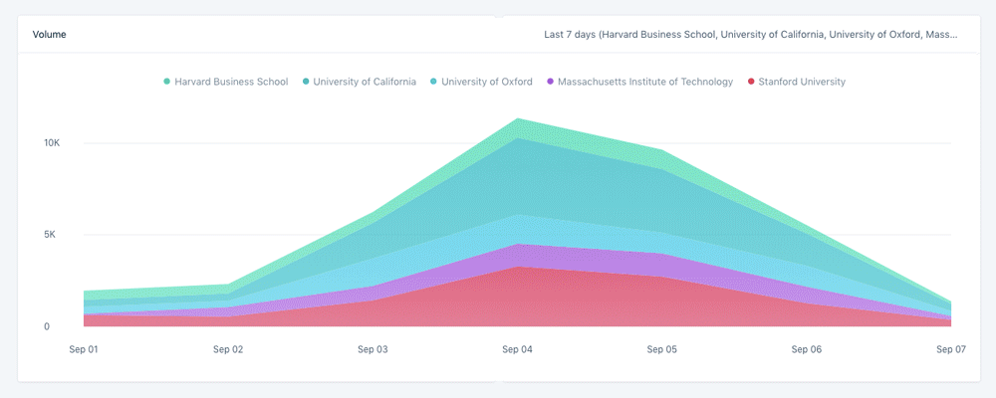Image resolution: width=996 pixels, height=398 pixels.
Task: Click the 0 y-axis label
Action: 47,326
